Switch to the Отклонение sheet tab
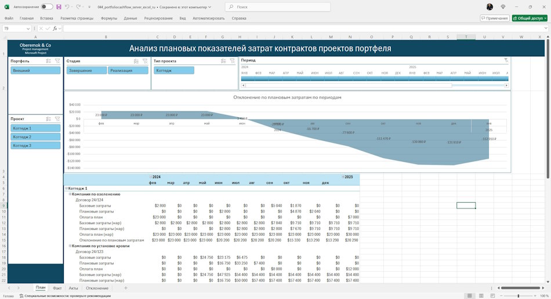The image size is (551, 299). tap(97, 288)
